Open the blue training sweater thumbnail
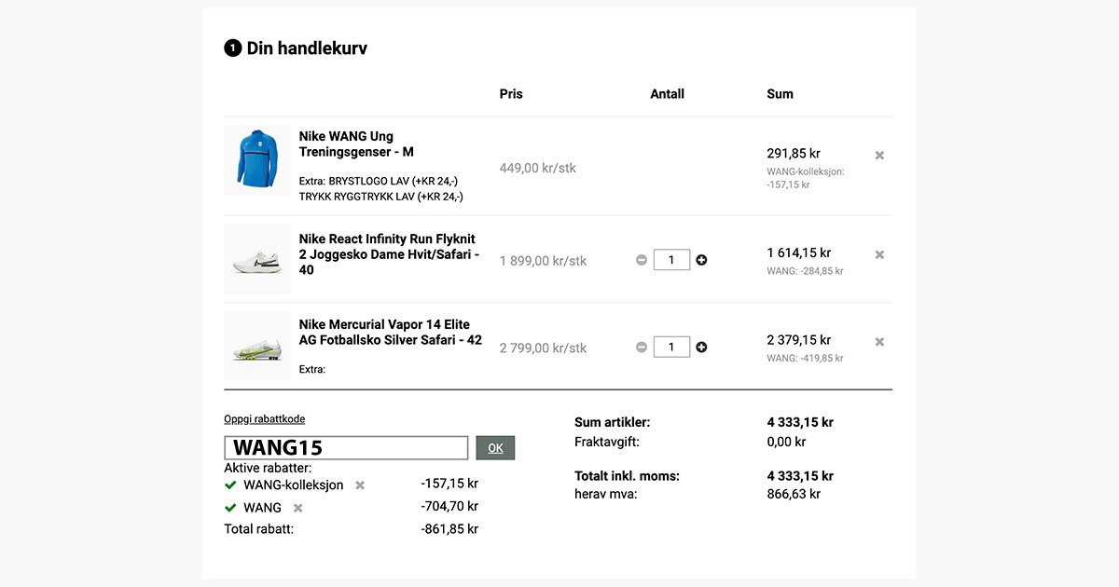1119x587 pixels. (x=257, y=160)
